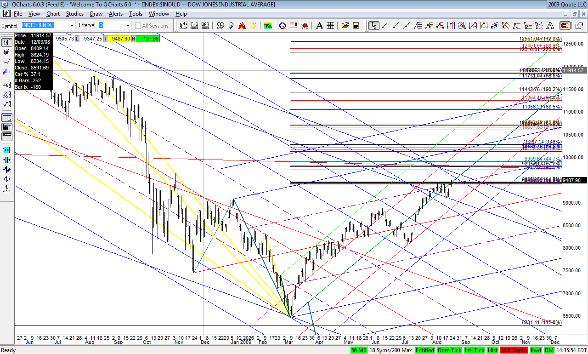Expand the Interval dropdown arrow
Viewport: 588px width, 354px height.
[x=128, y=26]
